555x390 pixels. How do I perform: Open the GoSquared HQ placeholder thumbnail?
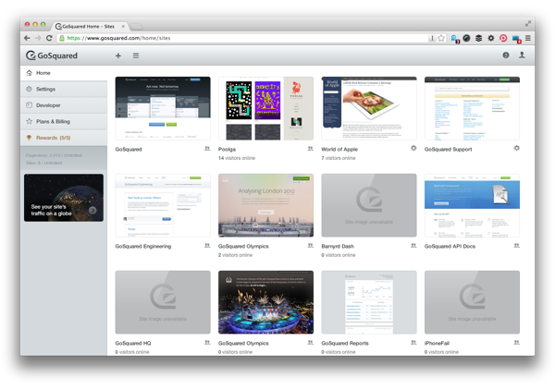pyautogui.click(x=163, y=302)
